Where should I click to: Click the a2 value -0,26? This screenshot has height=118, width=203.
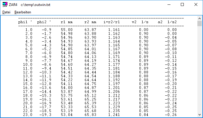pos(171,115)
